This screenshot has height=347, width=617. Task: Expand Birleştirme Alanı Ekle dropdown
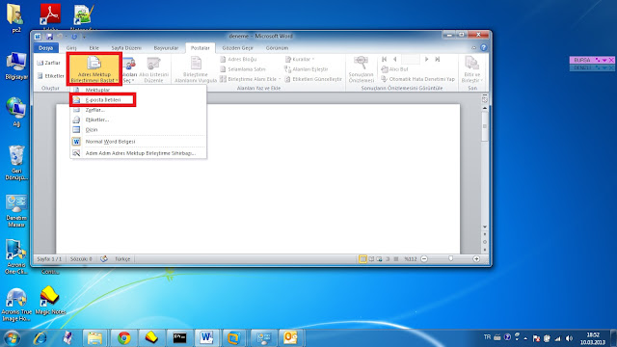(250, 79)
